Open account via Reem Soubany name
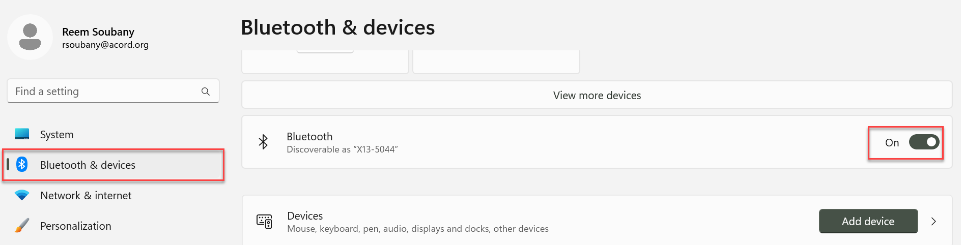The image size is (961, 245). (x=98, y=32)
